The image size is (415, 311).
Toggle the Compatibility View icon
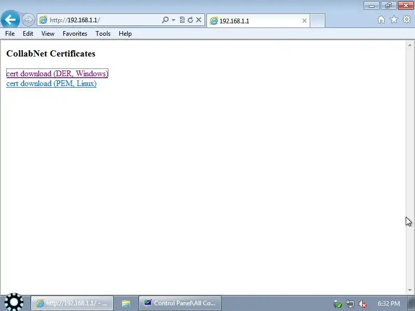coord(182,20)
